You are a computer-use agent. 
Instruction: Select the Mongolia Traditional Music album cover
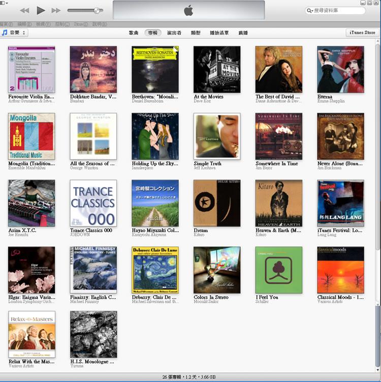click(31, 136)
